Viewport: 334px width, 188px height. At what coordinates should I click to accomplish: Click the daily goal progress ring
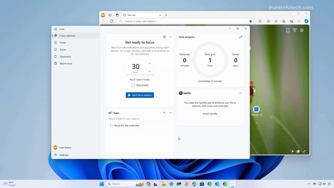(x=210, y=60)
